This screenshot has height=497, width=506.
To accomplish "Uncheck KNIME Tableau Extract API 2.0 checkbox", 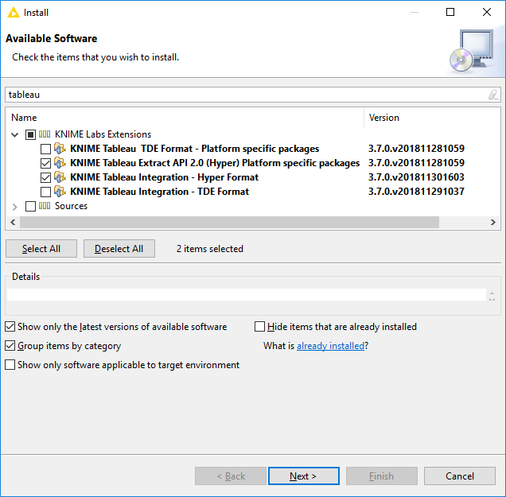I will pyautogui.click(x=45, y=163).
